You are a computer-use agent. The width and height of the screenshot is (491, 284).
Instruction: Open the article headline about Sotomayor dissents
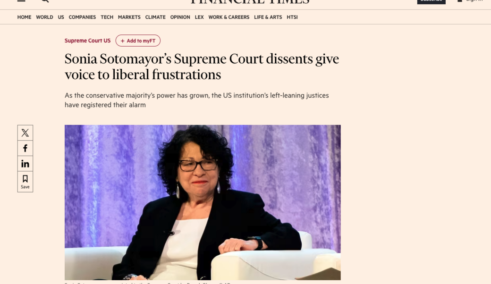(x=202, y=66)
